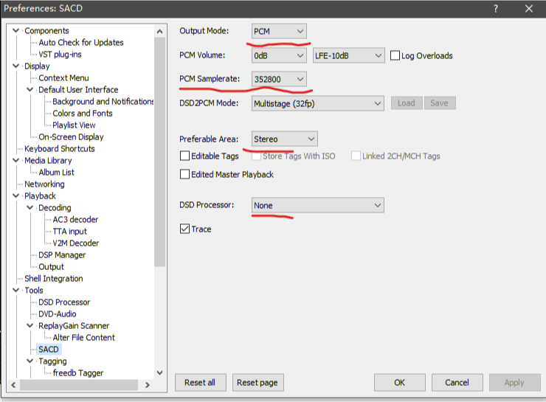Select DSP Manager in tree
This screenshot has height=402, width=546.
[x=62, y=255]
